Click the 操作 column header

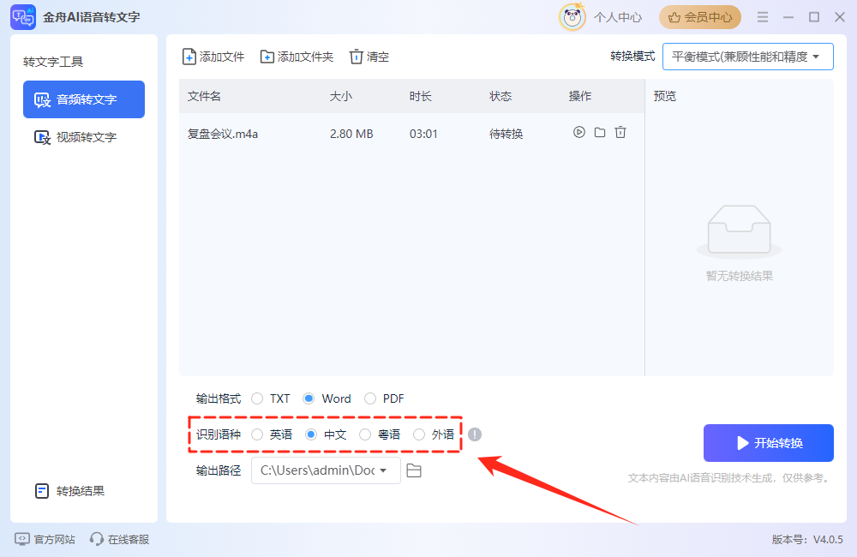tap(580, 96)
